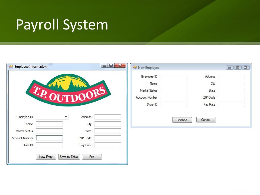The height and width of the screenshot is (195, 260).
Task: Minimize the New Employee window
Action: (x=230, y=68)
